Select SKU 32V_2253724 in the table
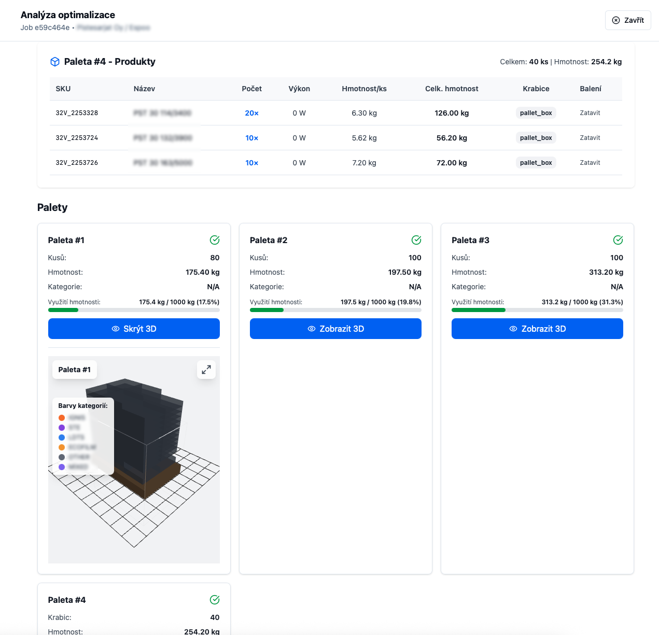This screenshot has width=659, height=635. pos(77,138)
